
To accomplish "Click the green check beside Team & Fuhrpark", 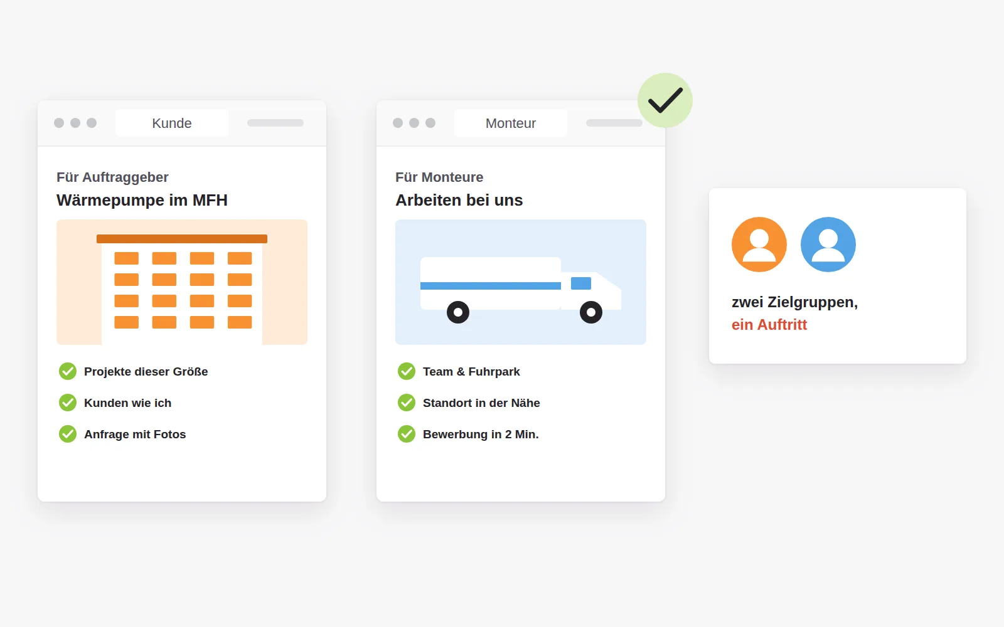I will pos(407,371).
